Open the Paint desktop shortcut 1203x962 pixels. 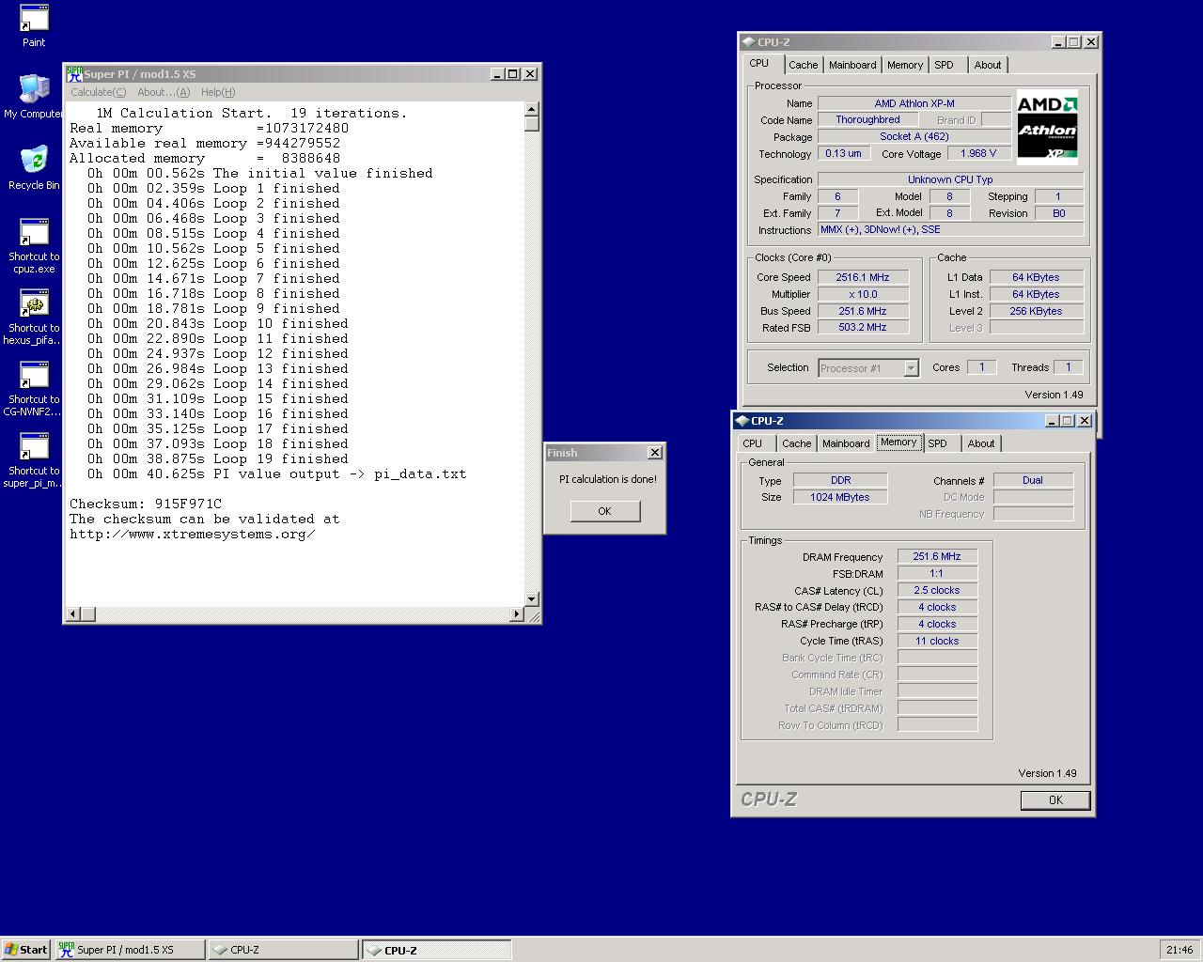[34, 25]
